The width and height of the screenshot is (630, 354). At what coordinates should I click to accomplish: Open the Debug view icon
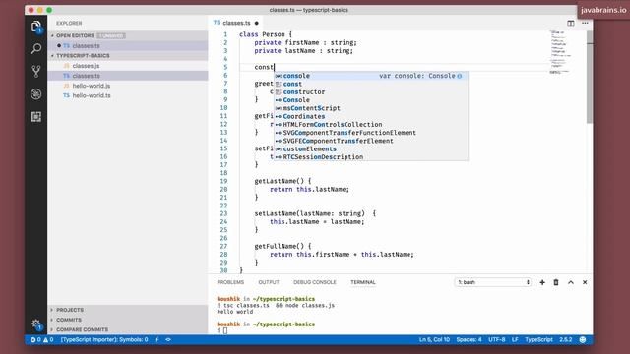(x=35, y=94)
